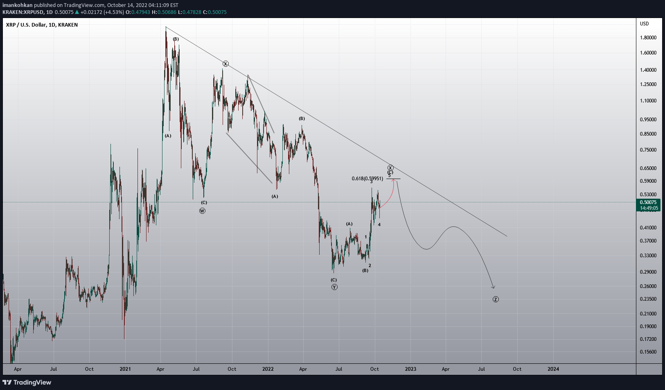Image resolution: width=665 pixels, height=390 pixels.
Task: Click the low value L:0.47828
Action: tap(190, 12)
